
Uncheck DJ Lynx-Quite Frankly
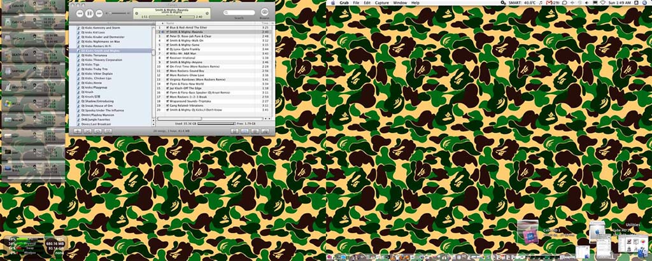click(x=167, y=49)
